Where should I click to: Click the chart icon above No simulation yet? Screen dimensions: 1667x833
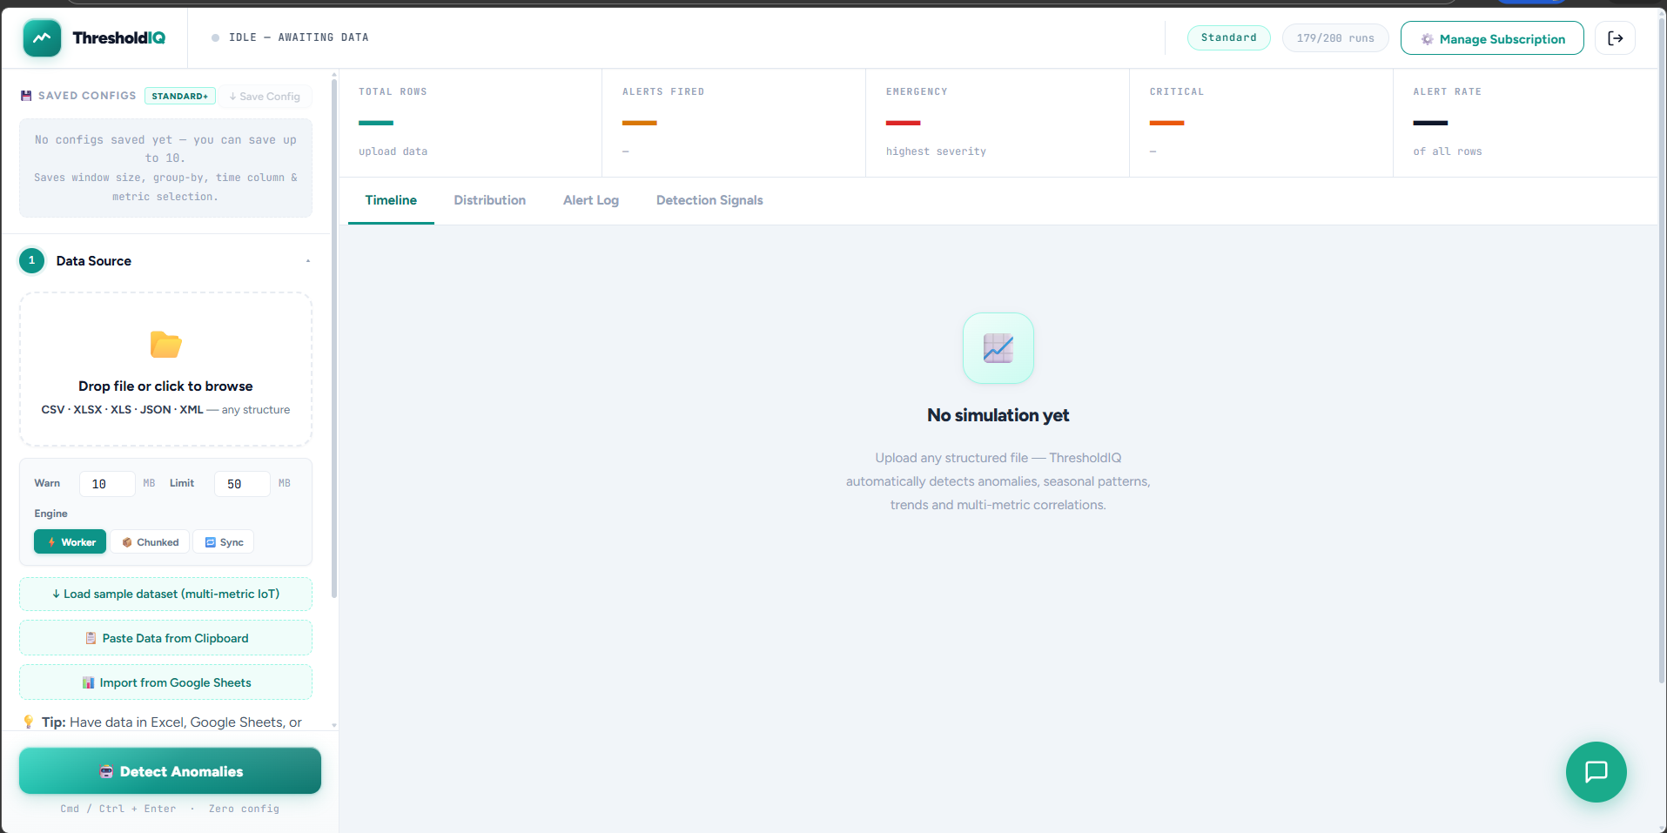tap(998, 348)
